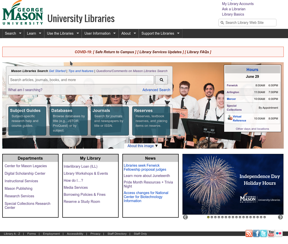The width and height of the screenshot is (288, 244).
Task: Advance to next carousel slide arrow
Action: pos(280,217)
